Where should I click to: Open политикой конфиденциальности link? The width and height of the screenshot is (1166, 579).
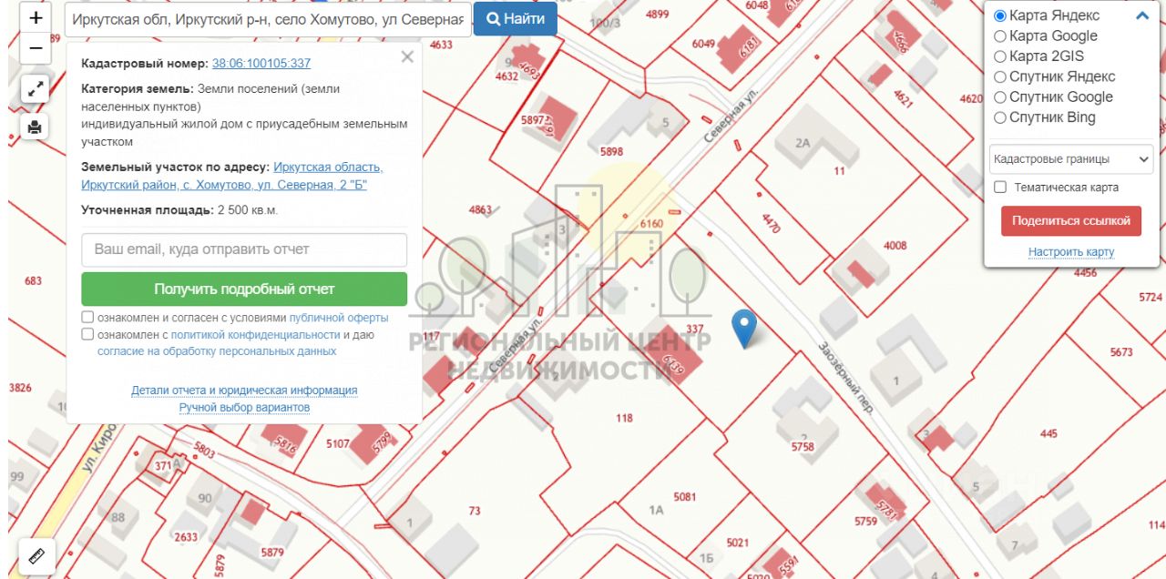[255, 334]
